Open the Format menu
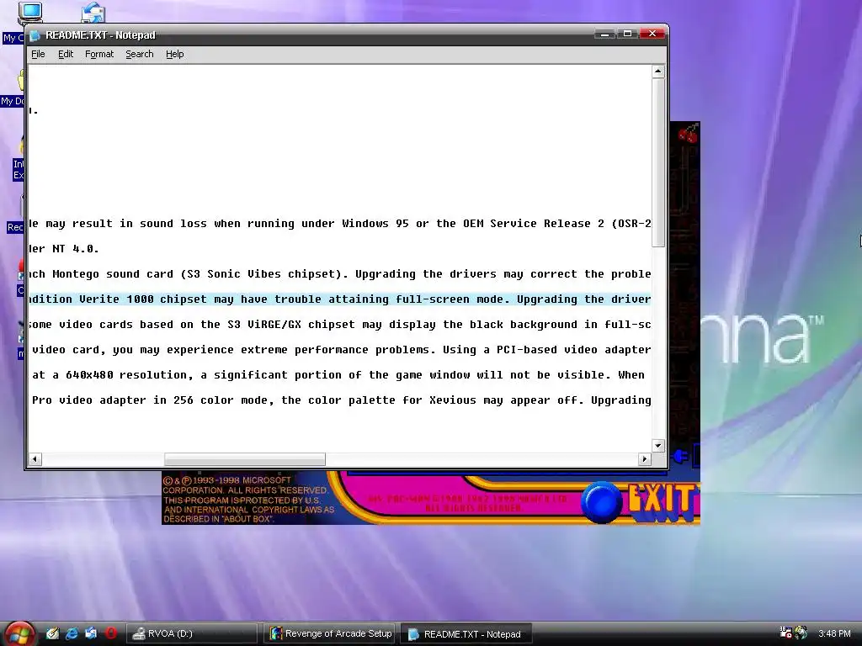The image size is (862, 646). [99, 54]
